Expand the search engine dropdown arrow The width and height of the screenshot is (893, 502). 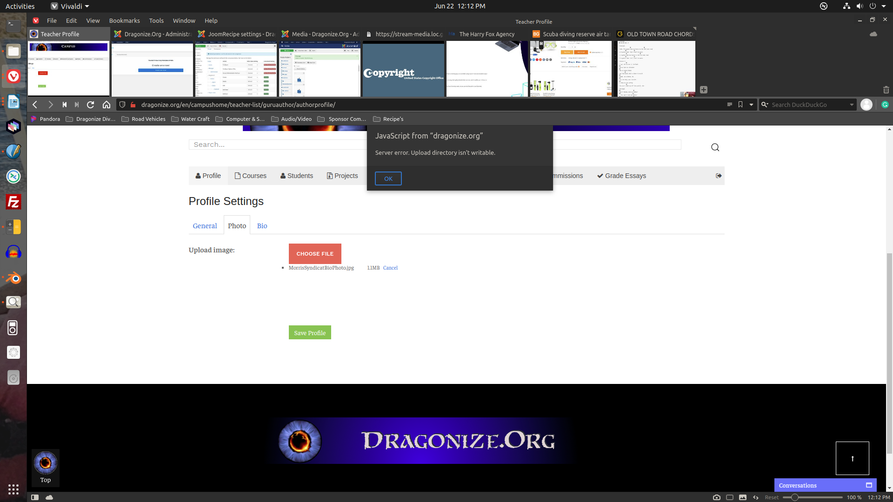pos(852,105)
